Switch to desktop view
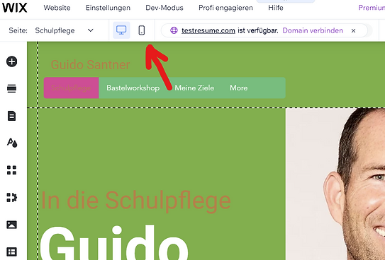The width and height of the screenshot is (385, 260). 121,30
